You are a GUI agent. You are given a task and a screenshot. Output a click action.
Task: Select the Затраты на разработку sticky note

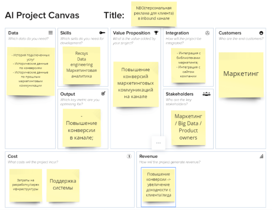[26, 185]
